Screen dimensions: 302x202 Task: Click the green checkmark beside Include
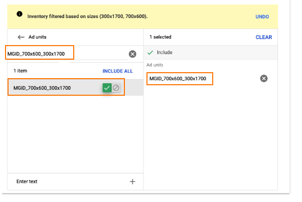150,52
